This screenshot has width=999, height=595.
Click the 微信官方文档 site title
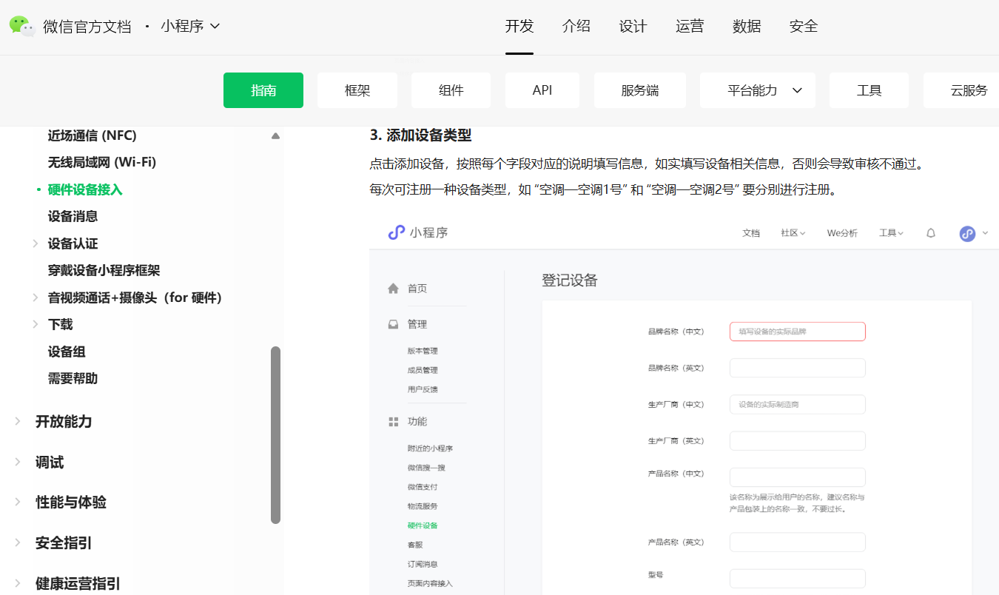87,27
